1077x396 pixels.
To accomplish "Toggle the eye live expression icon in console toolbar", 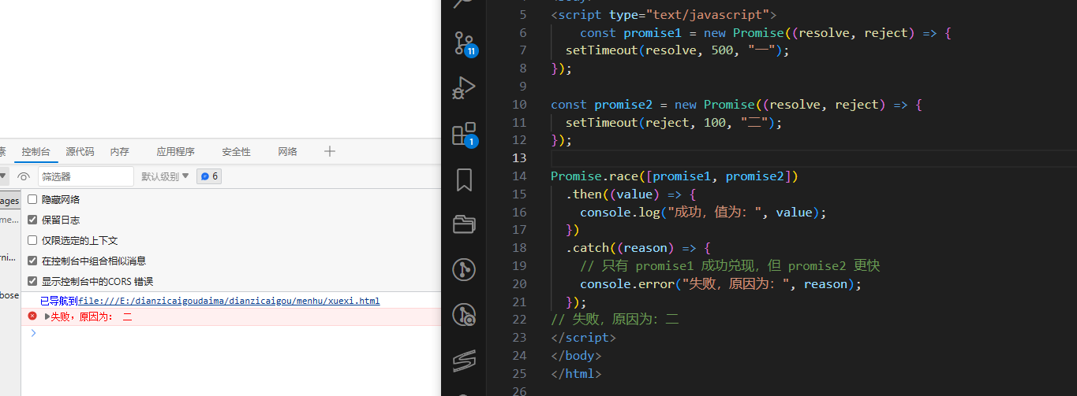I will point(24,176).
